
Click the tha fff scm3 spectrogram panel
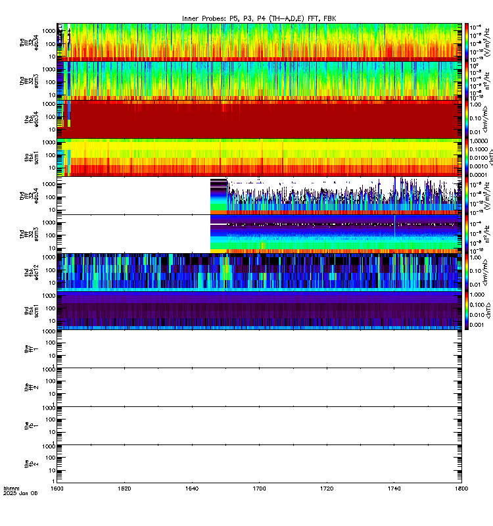pos(259,81)
